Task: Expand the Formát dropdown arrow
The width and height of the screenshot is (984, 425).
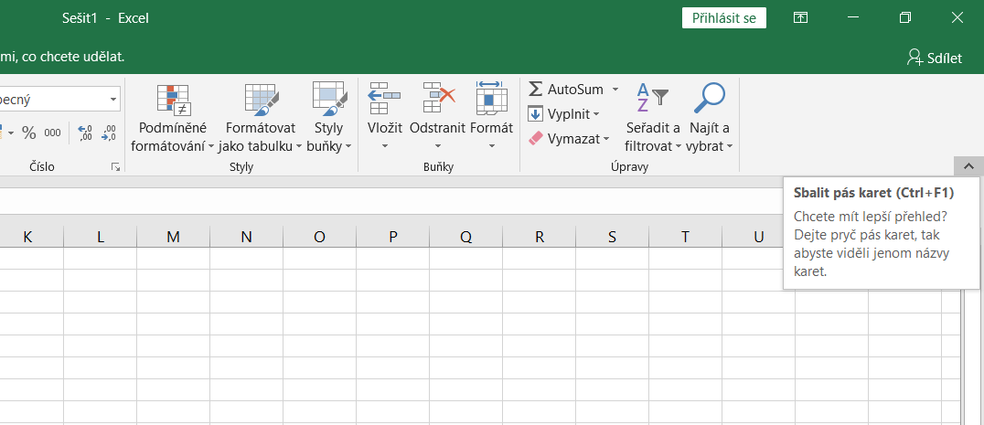Action: pos(491,146)
